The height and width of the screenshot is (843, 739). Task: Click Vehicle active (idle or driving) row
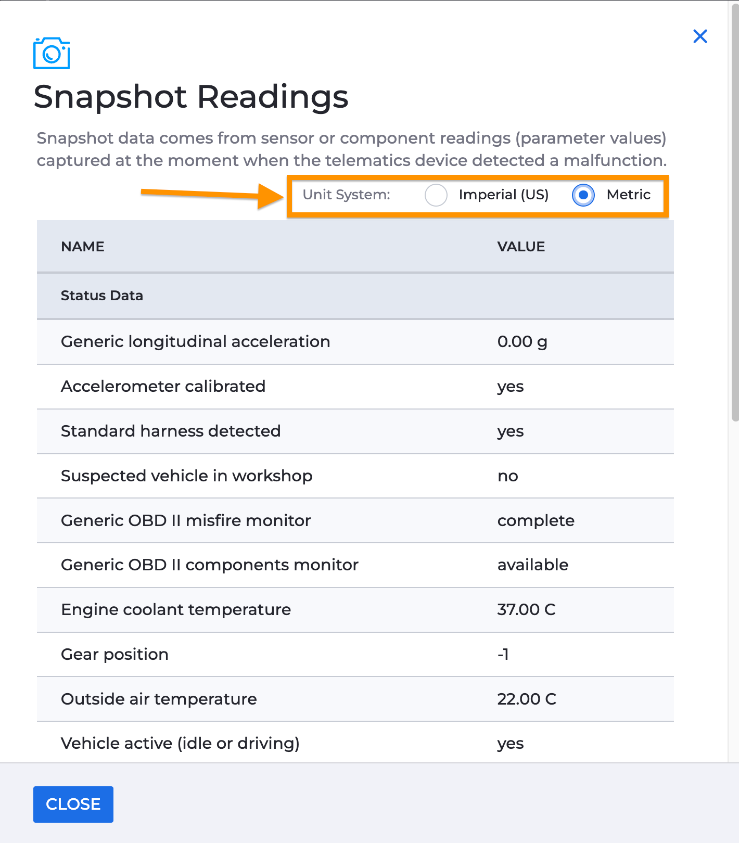(355, 743)
